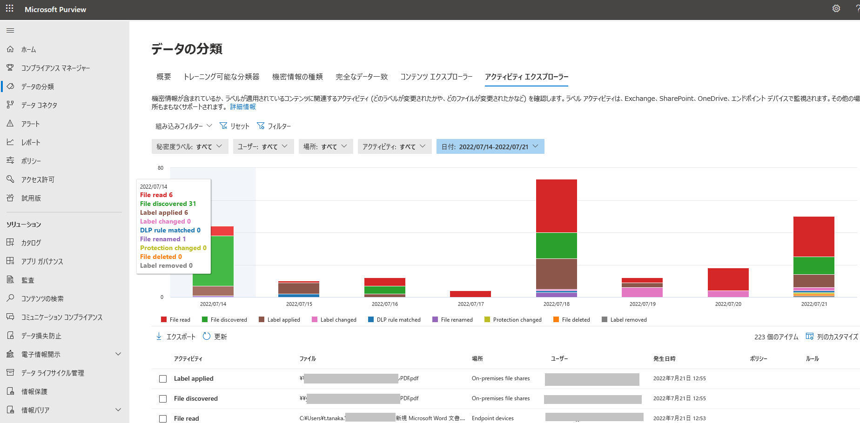The height and width of the screenshot is (423, 860).
Task: Collapse the navigation hamburger menu
Action: (x=10, y=31)
